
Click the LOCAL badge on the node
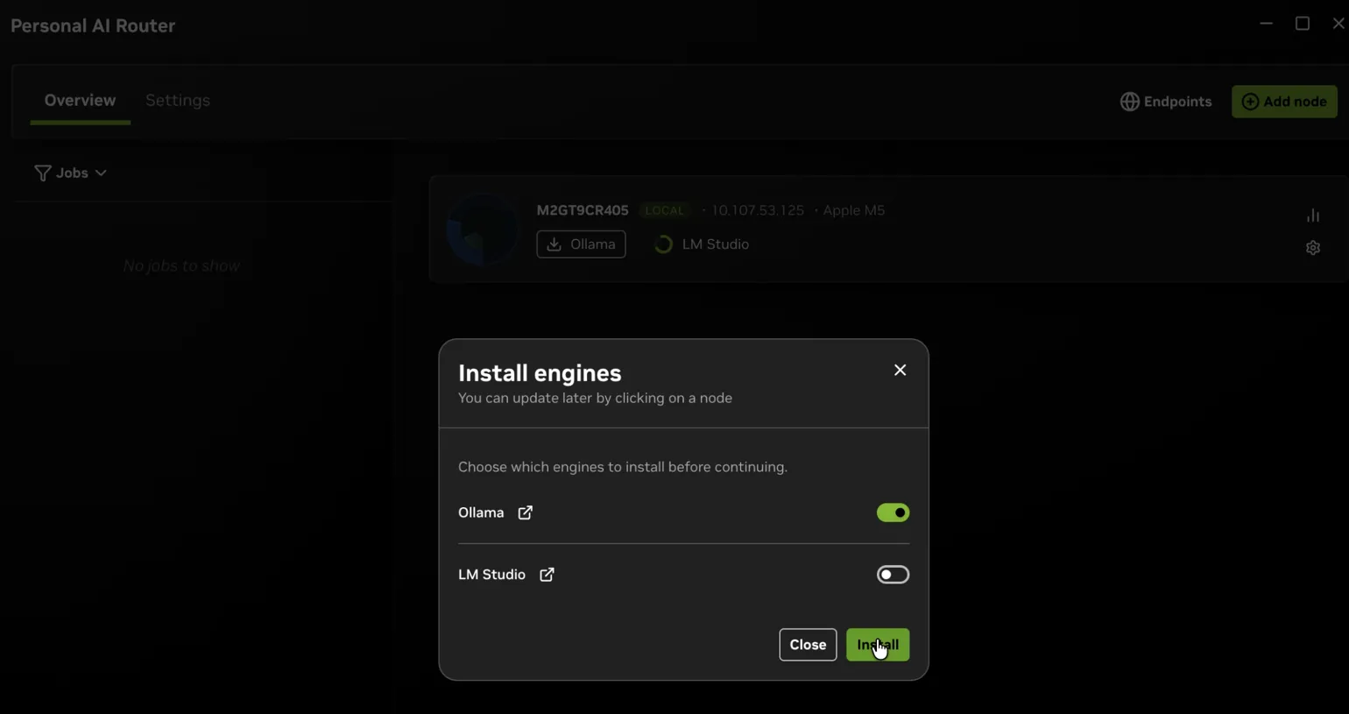(665, 210)
